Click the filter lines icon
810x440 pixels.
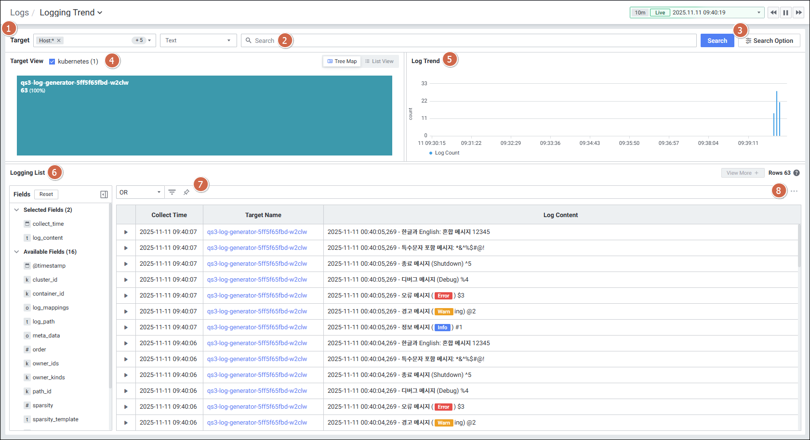point(172,192)
